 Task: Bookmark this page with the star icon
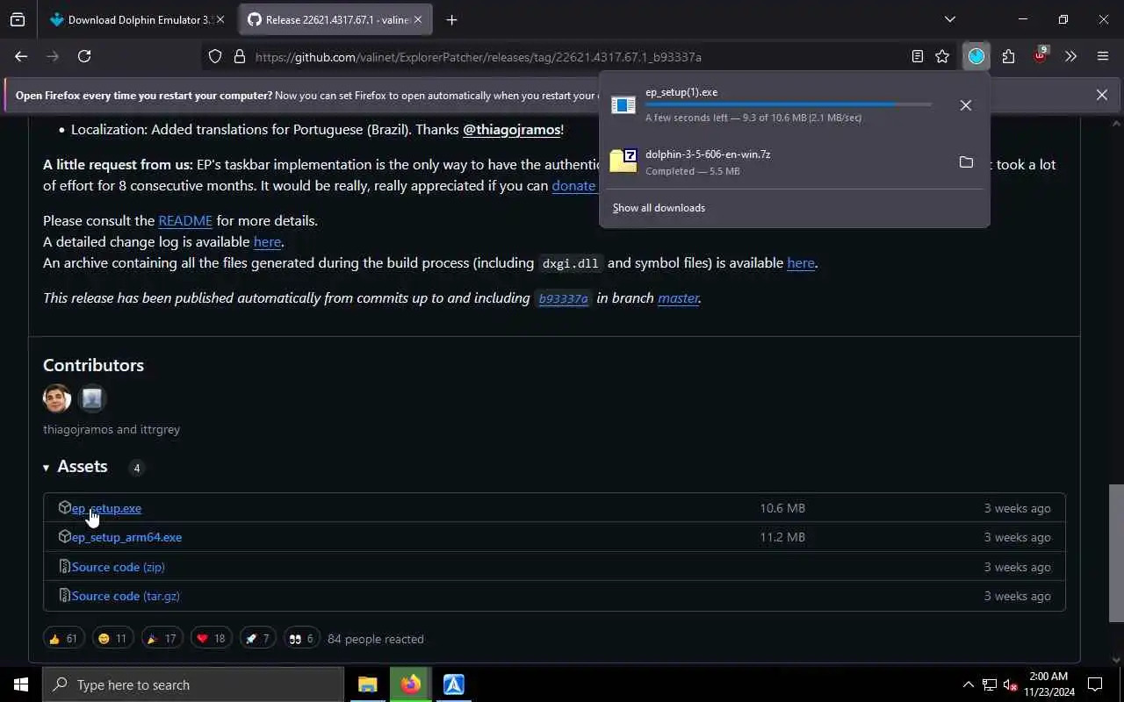(x=942, y=56)
